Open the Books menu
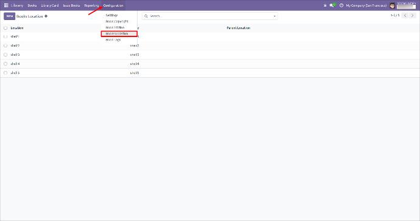This screenshot has width=420, height=221. coord(32,5)
